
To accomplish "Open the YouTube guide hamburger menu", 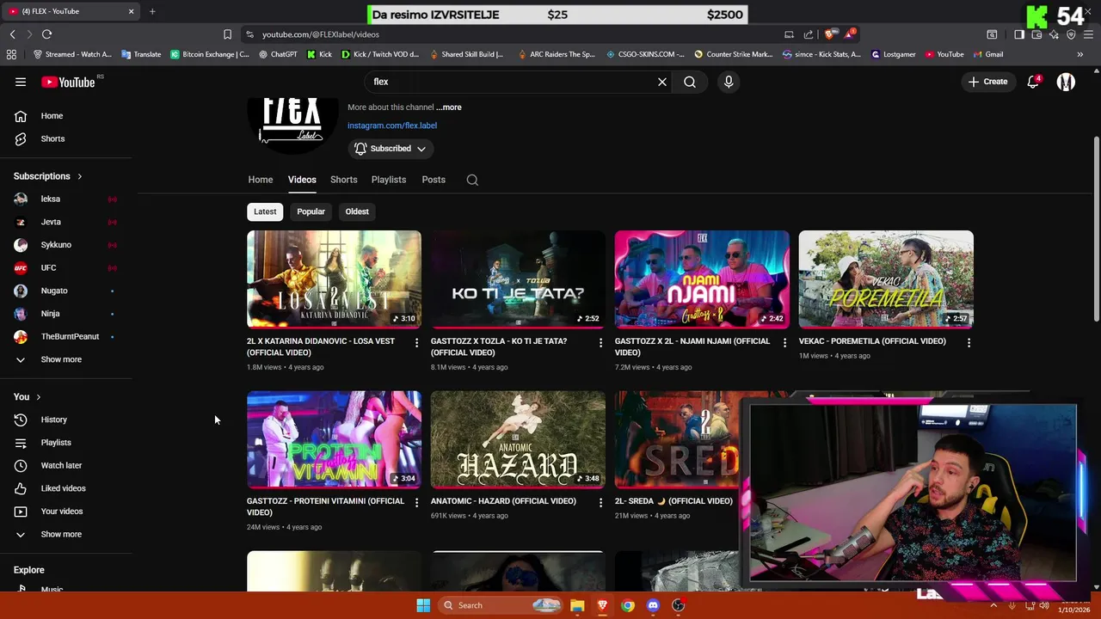I will pyautogui.click(x=21, y=82).
